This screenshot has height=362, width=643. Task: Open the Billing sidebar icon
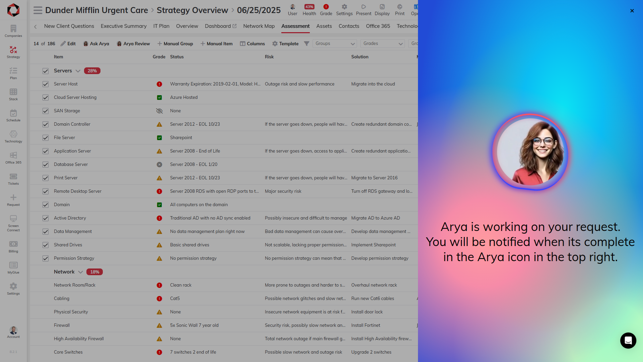click(13, 246)
